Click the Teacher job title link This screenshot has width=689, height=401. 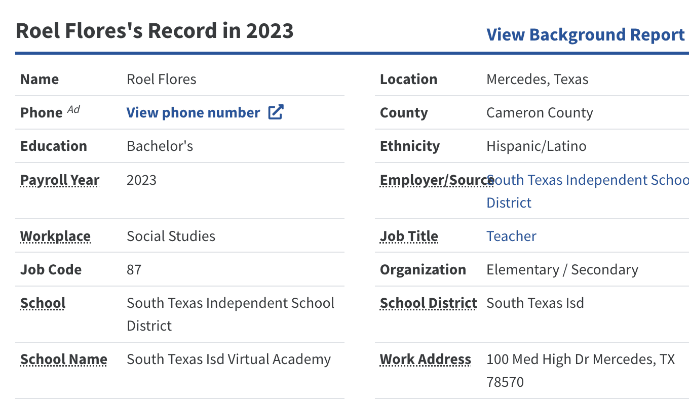[511, 236]
